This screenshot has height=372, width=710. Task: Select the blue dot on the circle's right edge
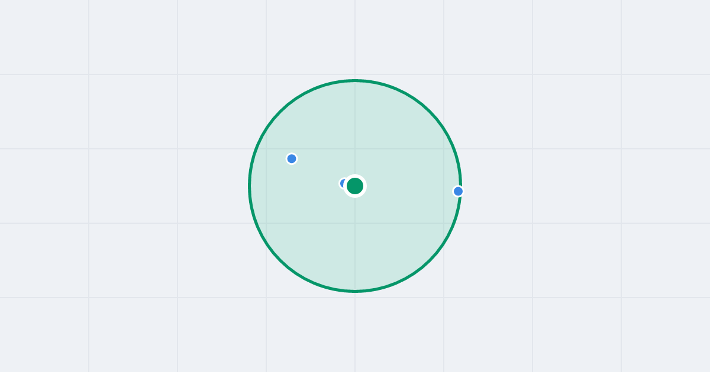pyautogui.click(x=458, y=191)
